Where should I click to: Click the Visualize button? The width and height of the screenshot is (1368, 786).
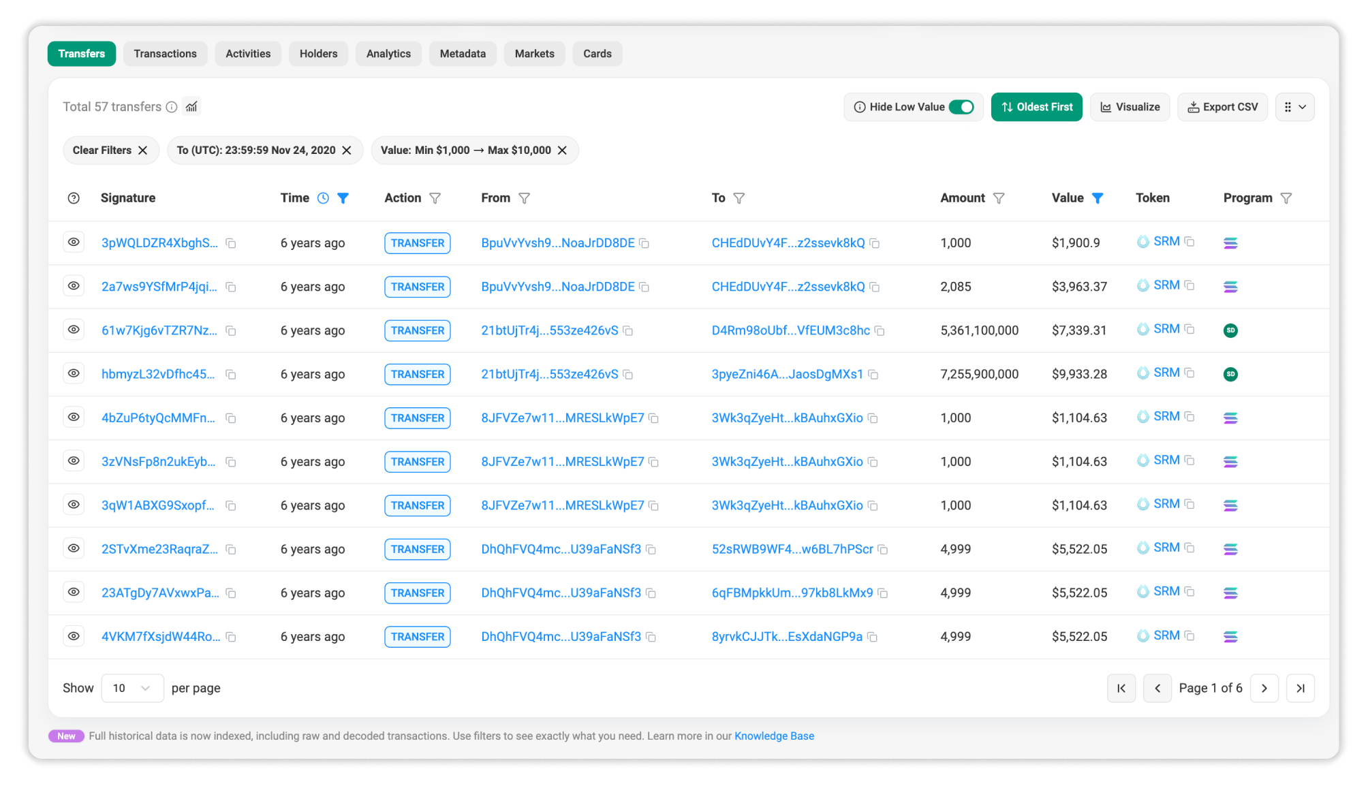[1130, 107]
